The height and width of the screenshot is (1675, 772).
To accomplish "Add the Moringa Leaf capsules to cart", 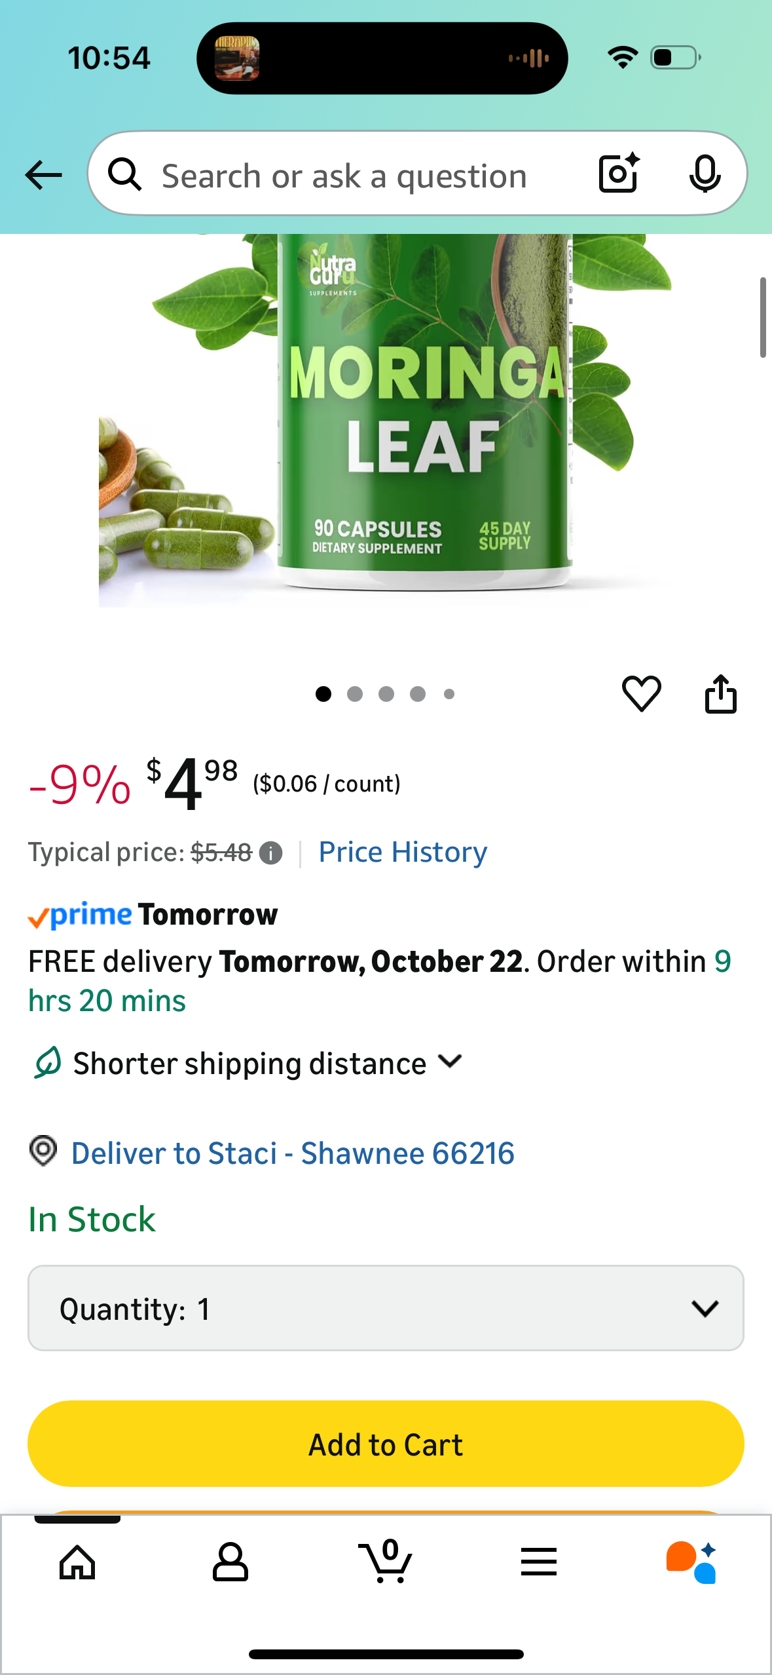I will pos(386,1443).
